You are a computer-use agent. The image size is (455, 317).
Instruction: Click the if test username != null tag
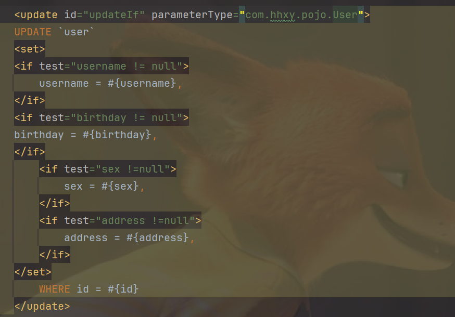[x=102, y=66]
